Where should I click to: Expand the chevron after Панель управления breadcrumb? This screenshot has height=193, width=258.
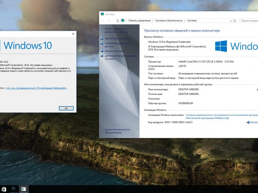153,21
